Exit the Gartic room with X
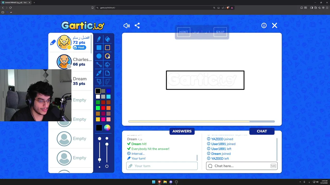The image size is (330, 185). (x=275, y=25)
